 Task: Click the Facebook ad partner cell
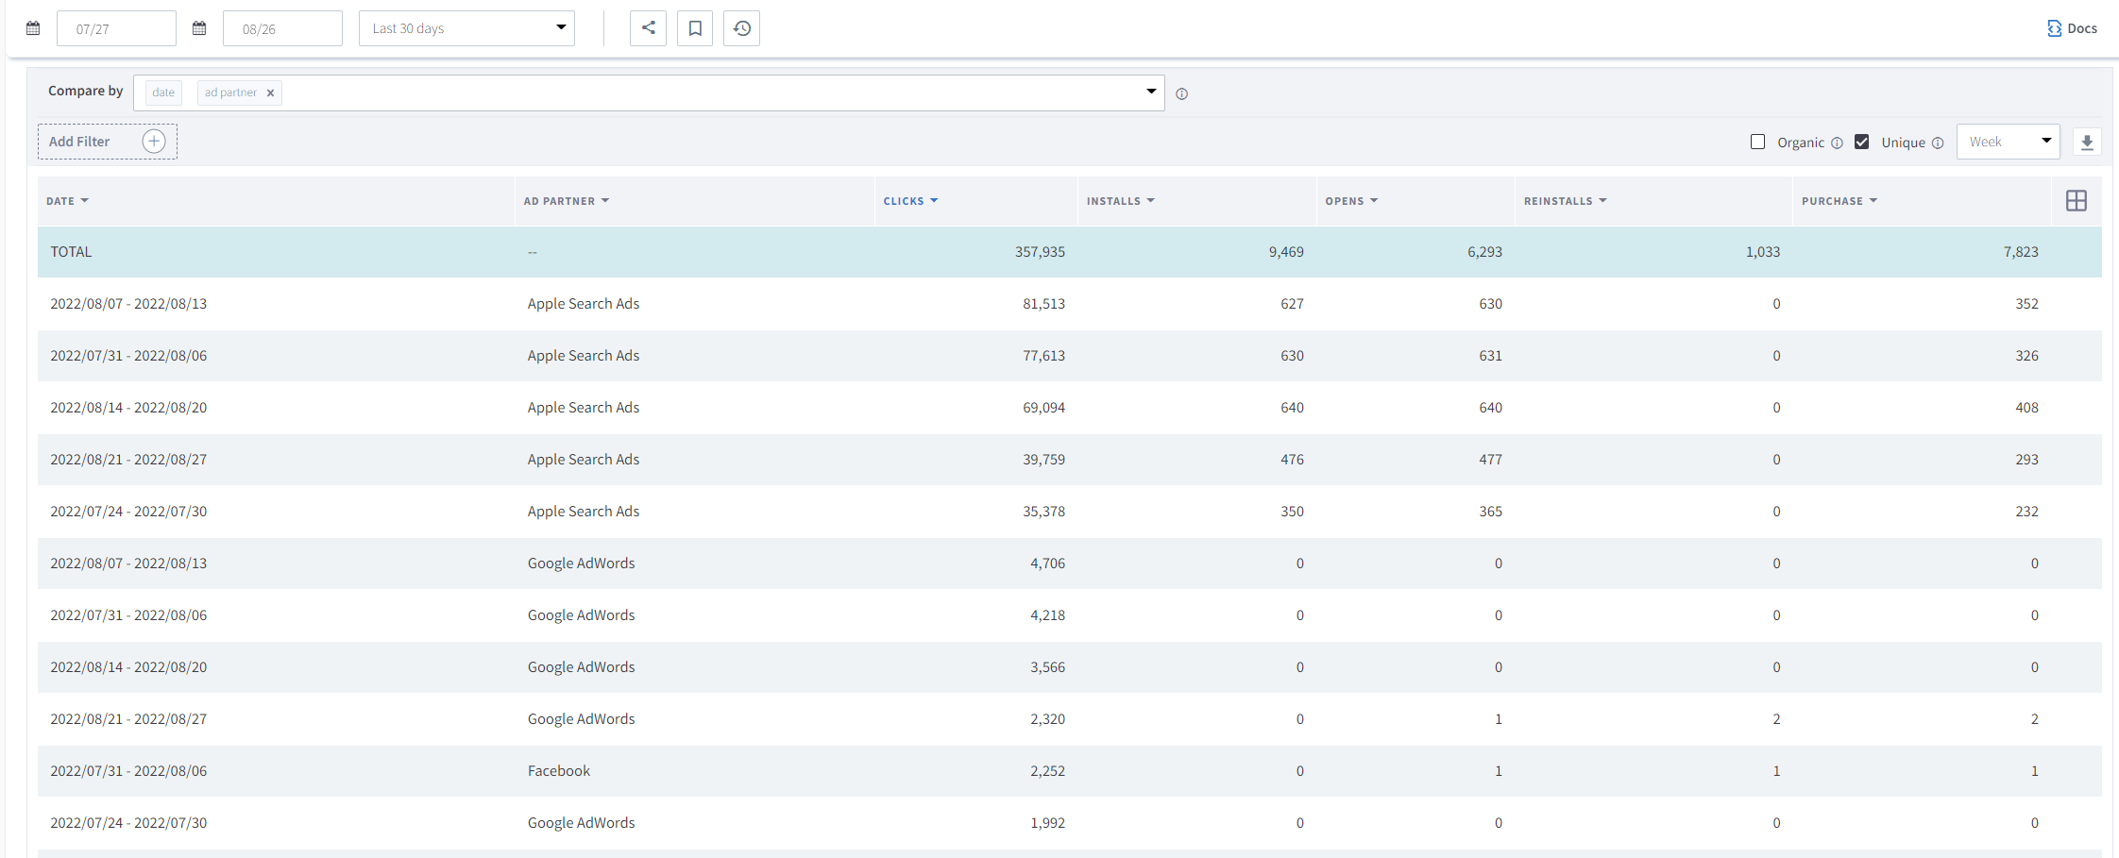coord(559,771)
